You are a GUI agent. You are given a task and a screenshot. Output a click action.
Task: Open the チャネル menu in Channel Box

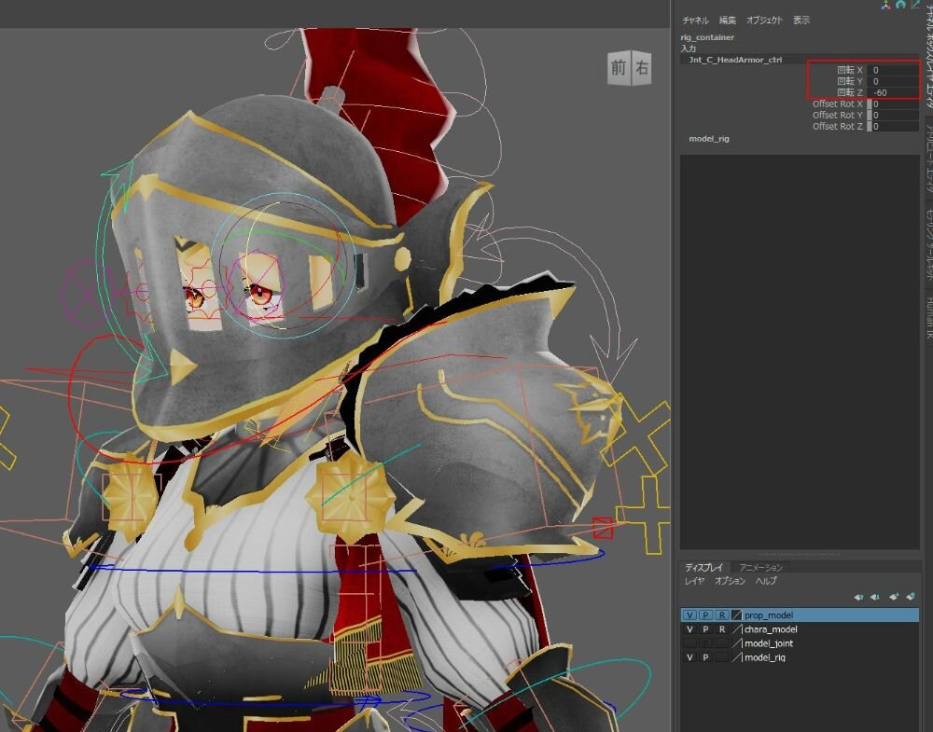tap(695, 21)
